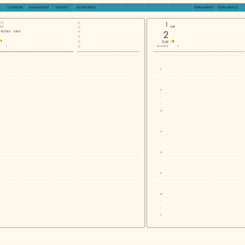Click the large date number 2

(166, 35)
